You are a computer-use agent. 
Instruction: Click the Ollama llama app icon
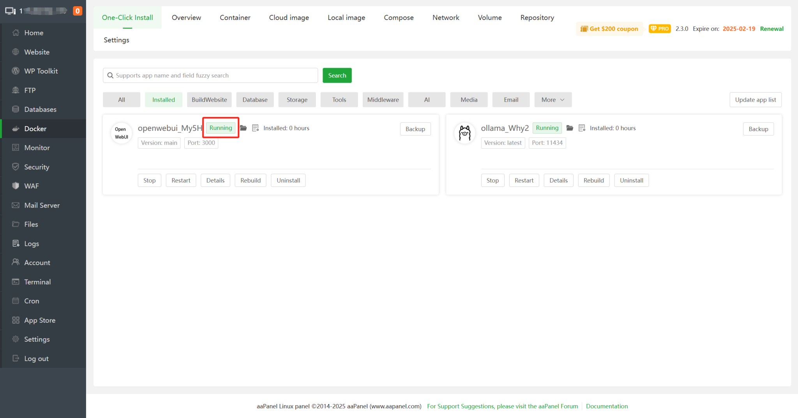[464, 133]
